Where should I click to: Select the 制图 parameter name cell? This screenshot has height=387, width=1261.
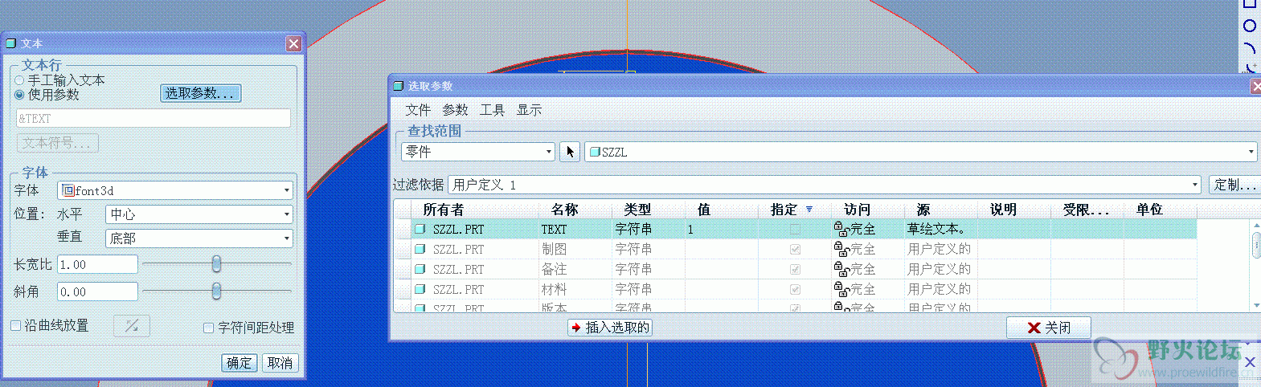pyautogui.click(x=575, y=249)
